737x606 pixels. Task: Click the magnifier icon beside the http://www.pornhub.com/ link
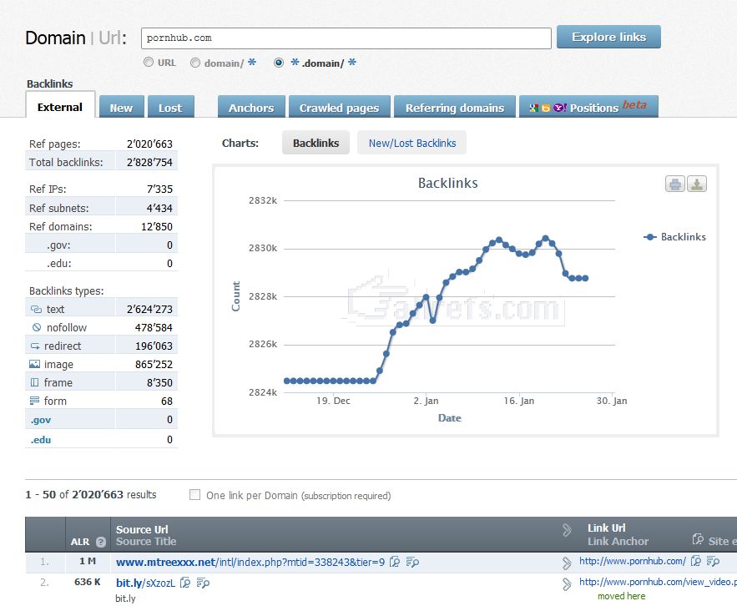(695, 561)
